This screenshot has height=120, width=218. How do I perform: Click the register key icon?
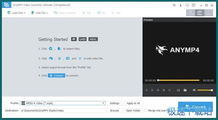point(181,5)
